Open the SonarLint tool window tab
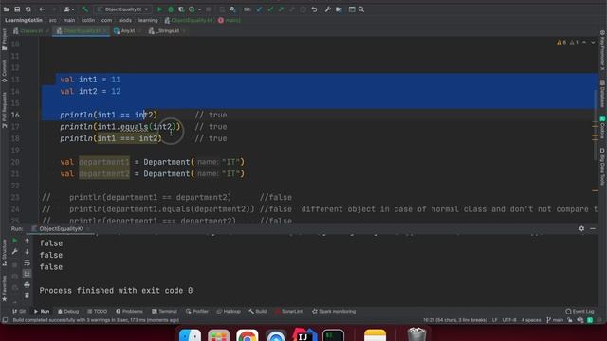This screenshot has width=607, height=341. tap(288, 312)
